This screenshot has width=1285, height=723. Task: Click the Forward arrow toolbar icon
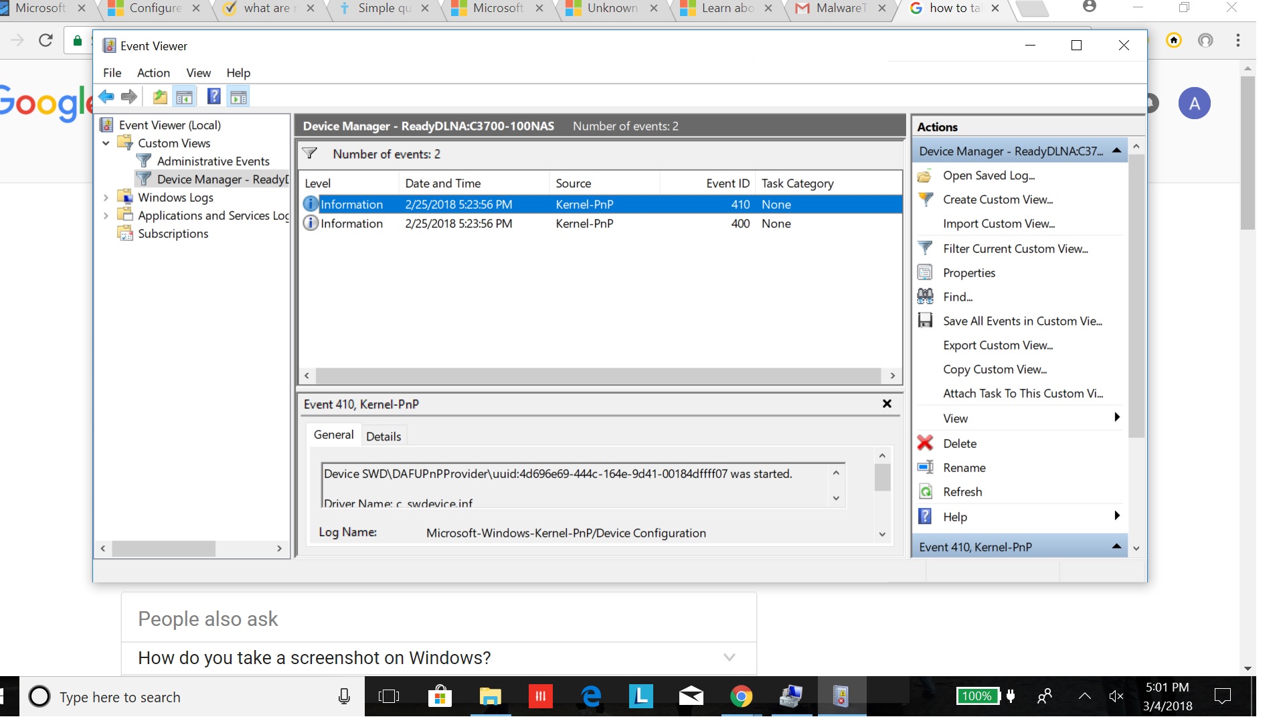[x=129, y=97]
